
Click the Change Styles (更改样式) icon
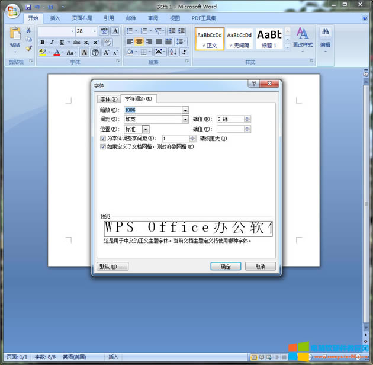[303, 37]
